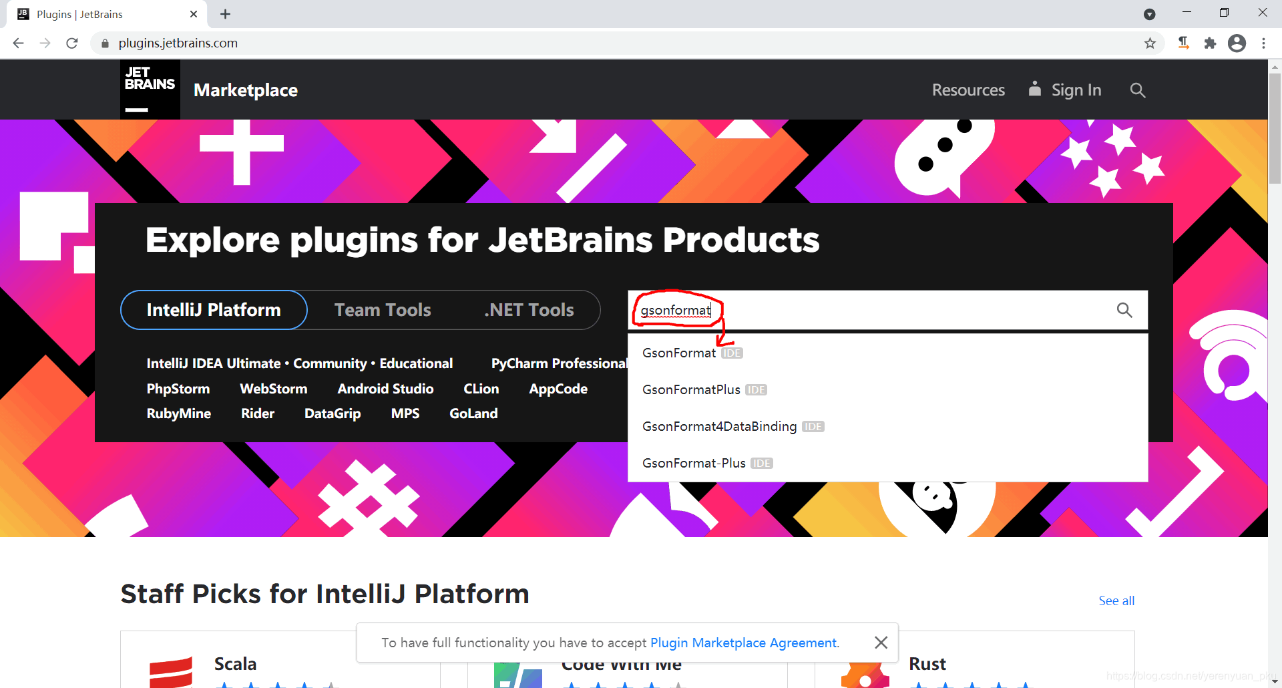Image resolution: width=1282 pixels, height=688 pixels.
Task: Open the Scala plugin title
Action: click(x=235, y=664)
